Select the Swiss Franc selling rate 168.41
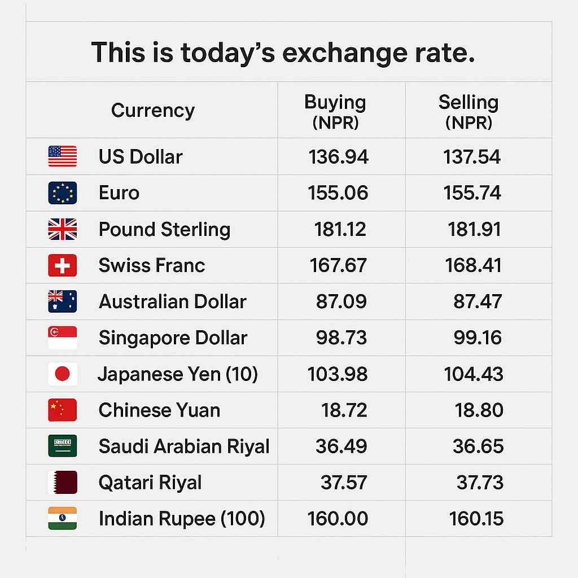578x578 pixels. 473,265
